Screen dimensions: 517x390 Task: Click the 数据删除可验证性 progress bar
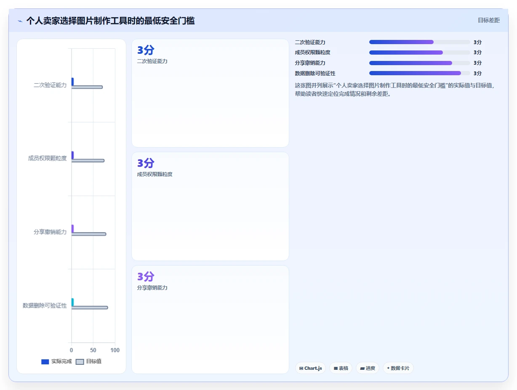click(419, 73)
